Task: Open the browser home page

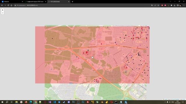Action: tap(11, 5)
